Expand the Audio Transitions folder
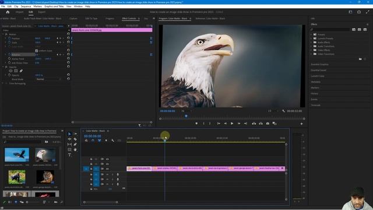The width and height of the screenshot is (373, 210). (x=311, y=46)
